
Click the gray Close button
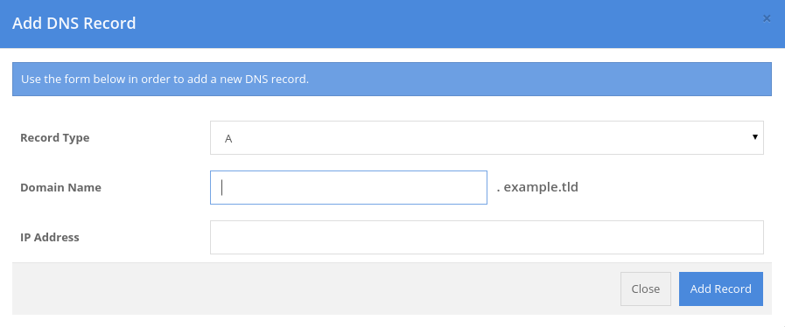point(645,289)
